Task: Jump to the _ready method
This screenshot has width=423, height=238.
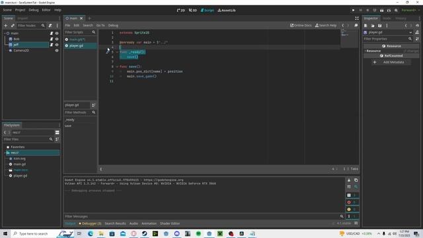Action: 69,120
